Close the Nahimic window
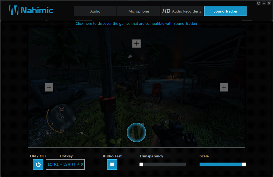The width and height of the screenshot is (273, 177). tap(269, 3)
